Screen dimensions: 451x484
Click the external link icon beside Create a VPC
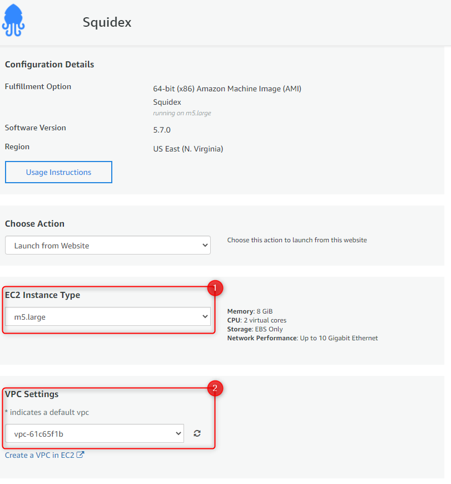[80, 454]
